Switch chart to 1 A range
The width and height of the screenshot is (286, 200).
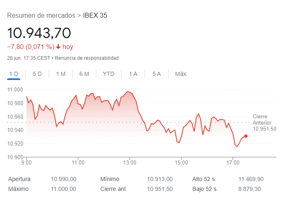click(x=133, y=74)
